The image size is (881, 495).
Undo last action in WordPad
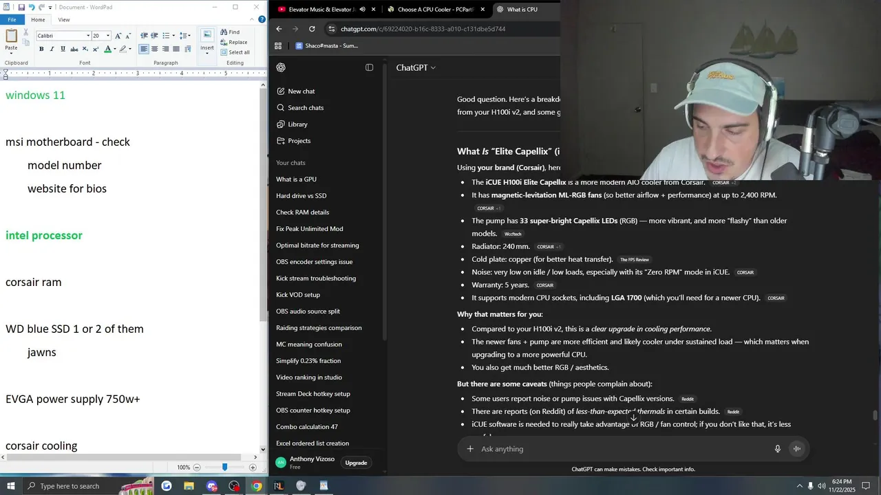[32, 7]
